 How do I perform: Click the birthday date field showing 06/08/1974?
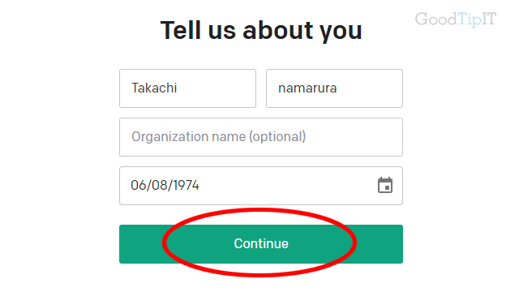261,186
